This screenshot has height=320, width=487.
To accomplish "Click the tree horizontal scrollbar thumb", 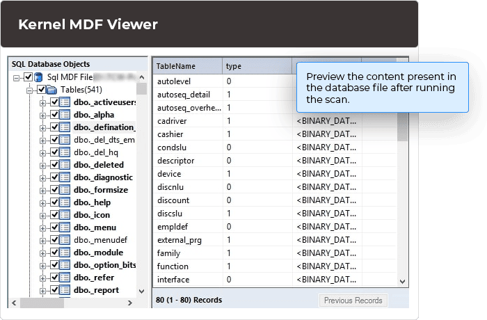I will [x=42, y=303].
